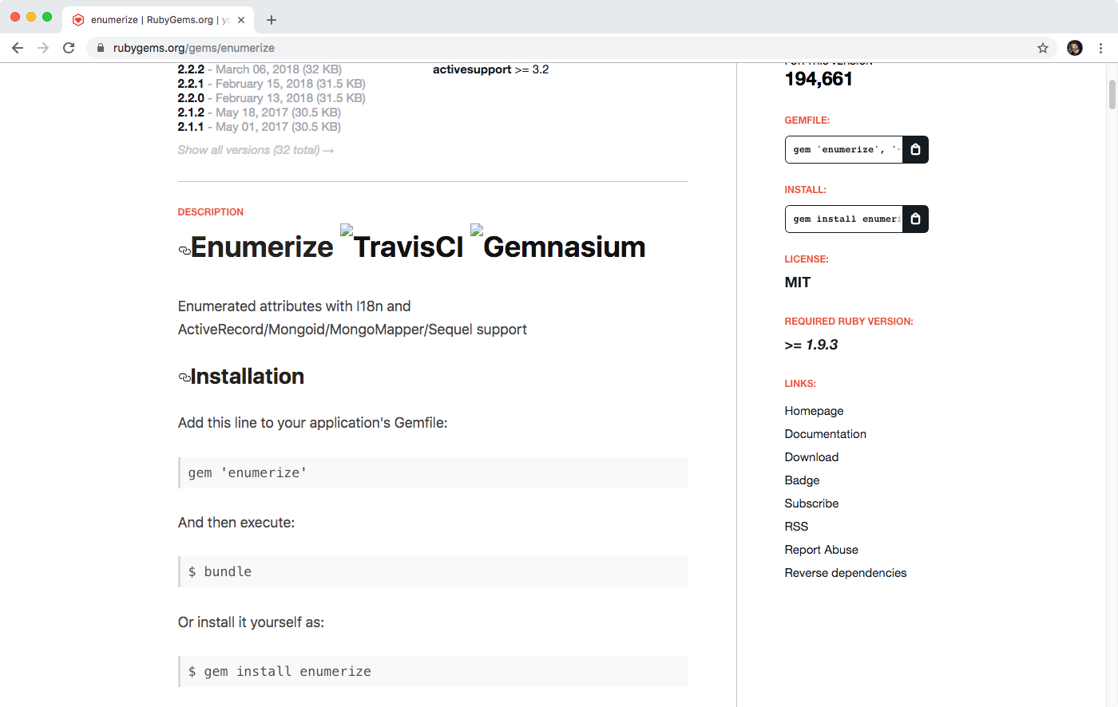Screen dimensions: 1118x707
Task: Open the Documentation link
Action: [825, 434]
